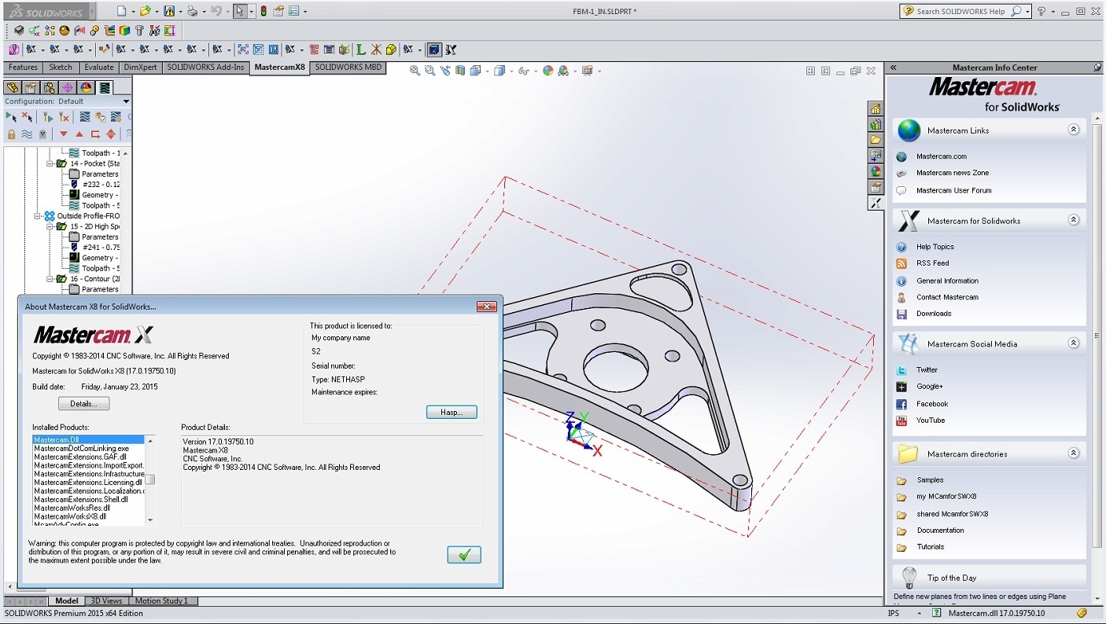The image size is (1106, 624).
Task: Open the Mastercam User Forum link
Action: [953, 190]
